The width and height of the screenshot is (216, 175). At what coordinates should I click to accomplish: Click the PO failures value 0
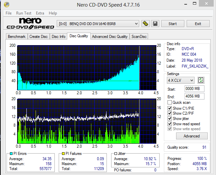point(155,170)
